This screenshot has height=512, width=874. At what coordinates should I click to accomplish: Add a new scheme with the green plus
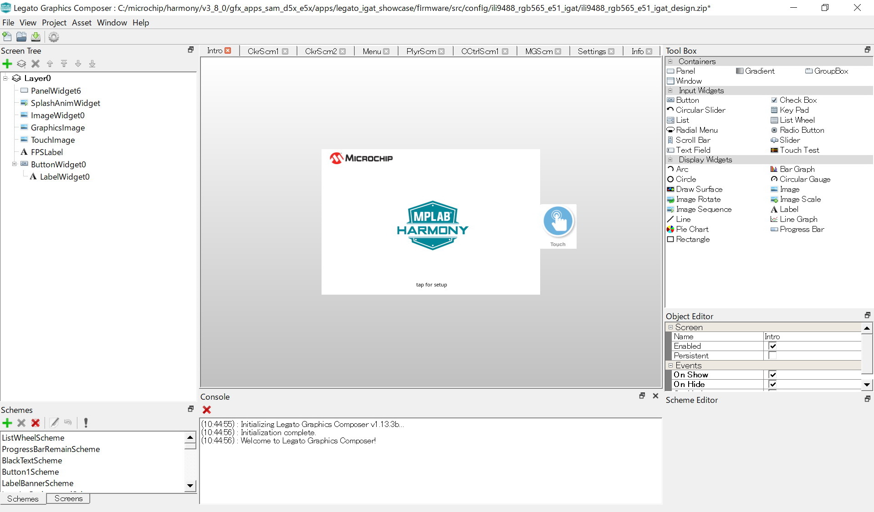[x=7, y=423]
